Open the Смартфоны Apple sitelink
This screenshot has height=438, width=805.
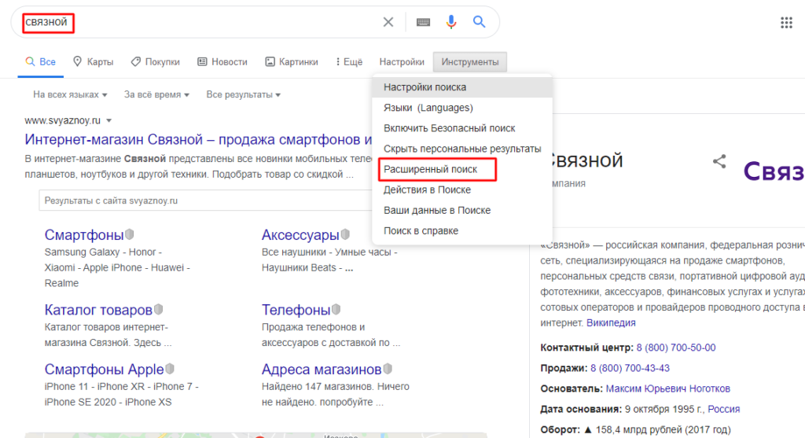[105, 369]
